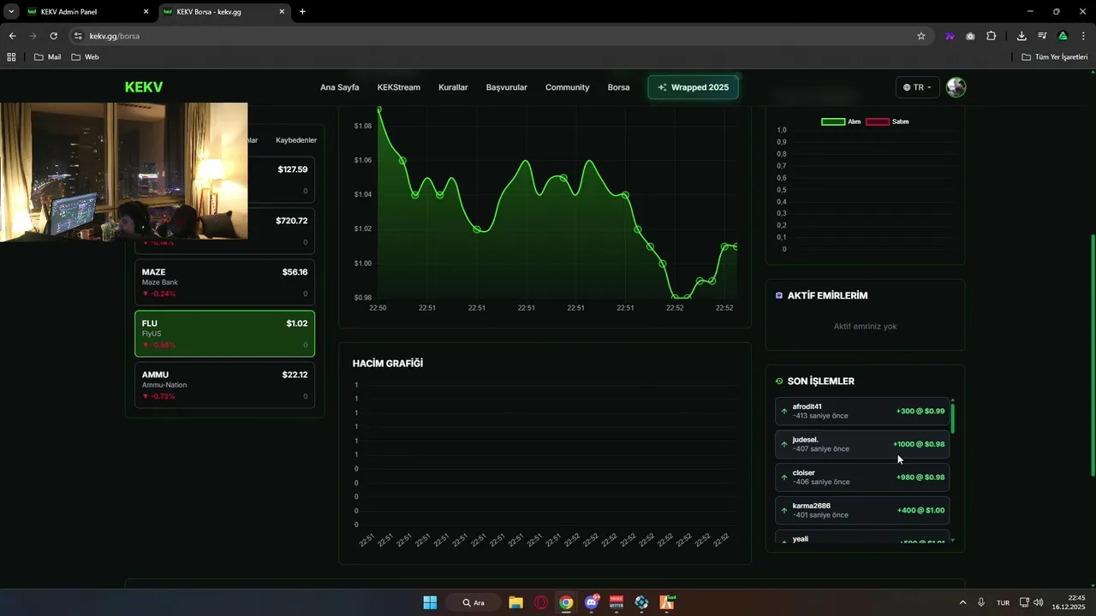This screenshot has width=1096, height=616.
Task: Open the tab search dropdown arrow
Action: 11,12
